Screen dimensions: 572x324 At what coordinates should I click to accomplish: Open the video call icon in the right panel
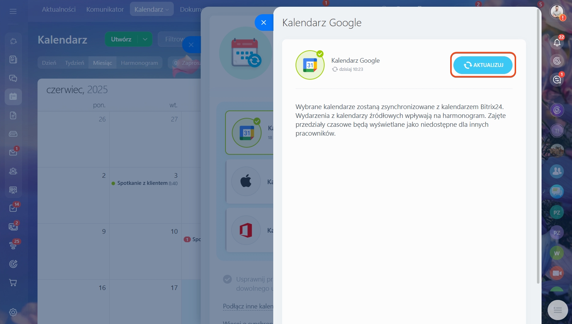tap(557, 273)
